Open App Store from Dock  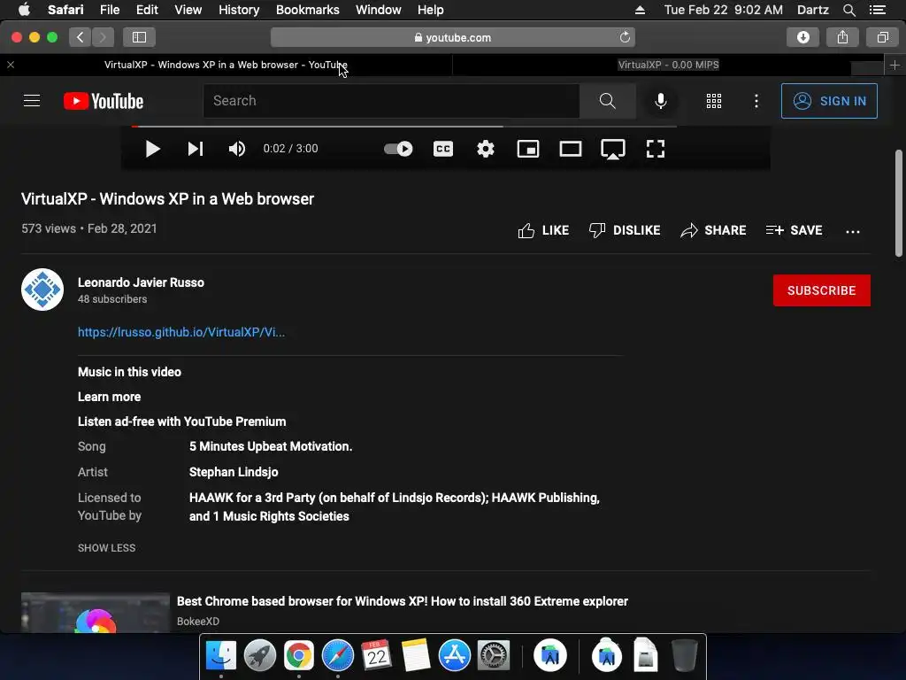point(455,656)
